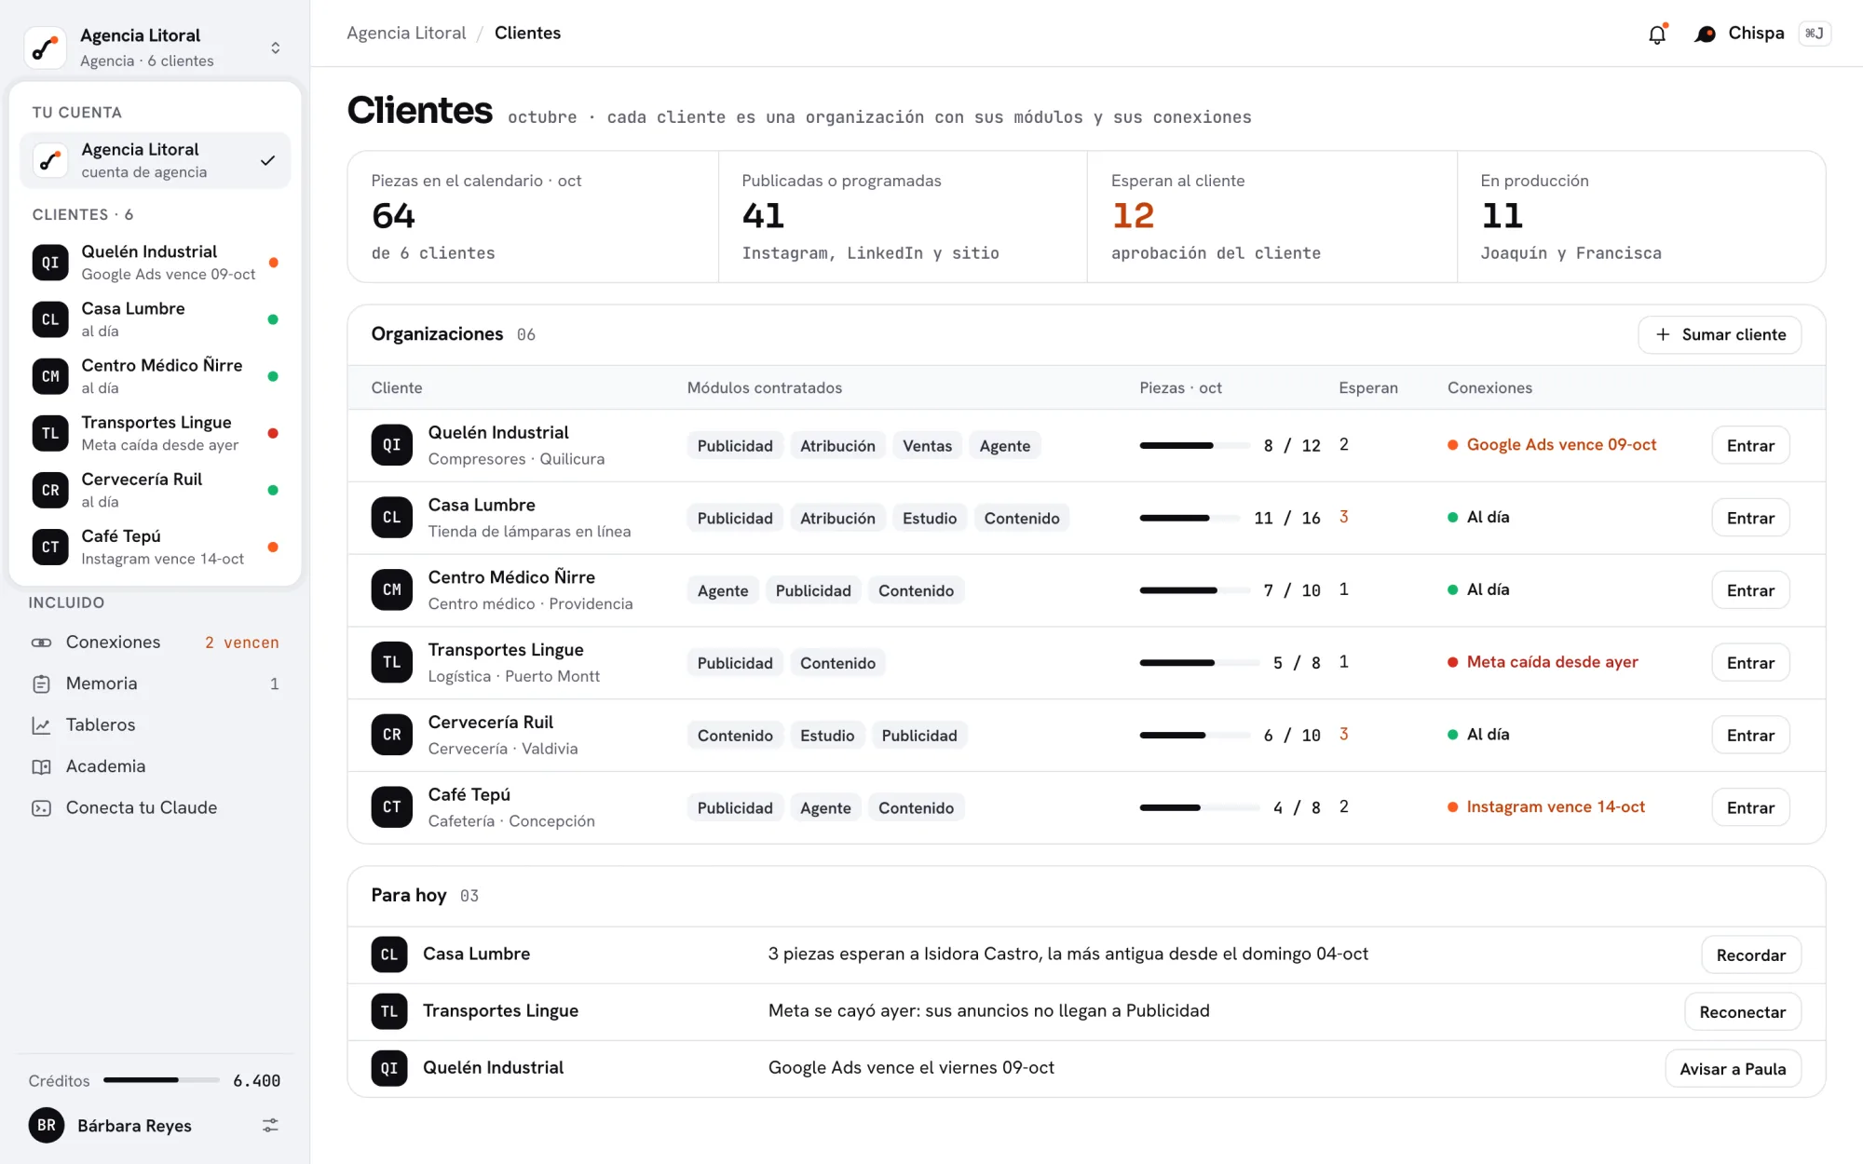This screenshot has width=1863, height=1164.
Task: Open Conexiones from the sidebar
Action: point(155,643)
